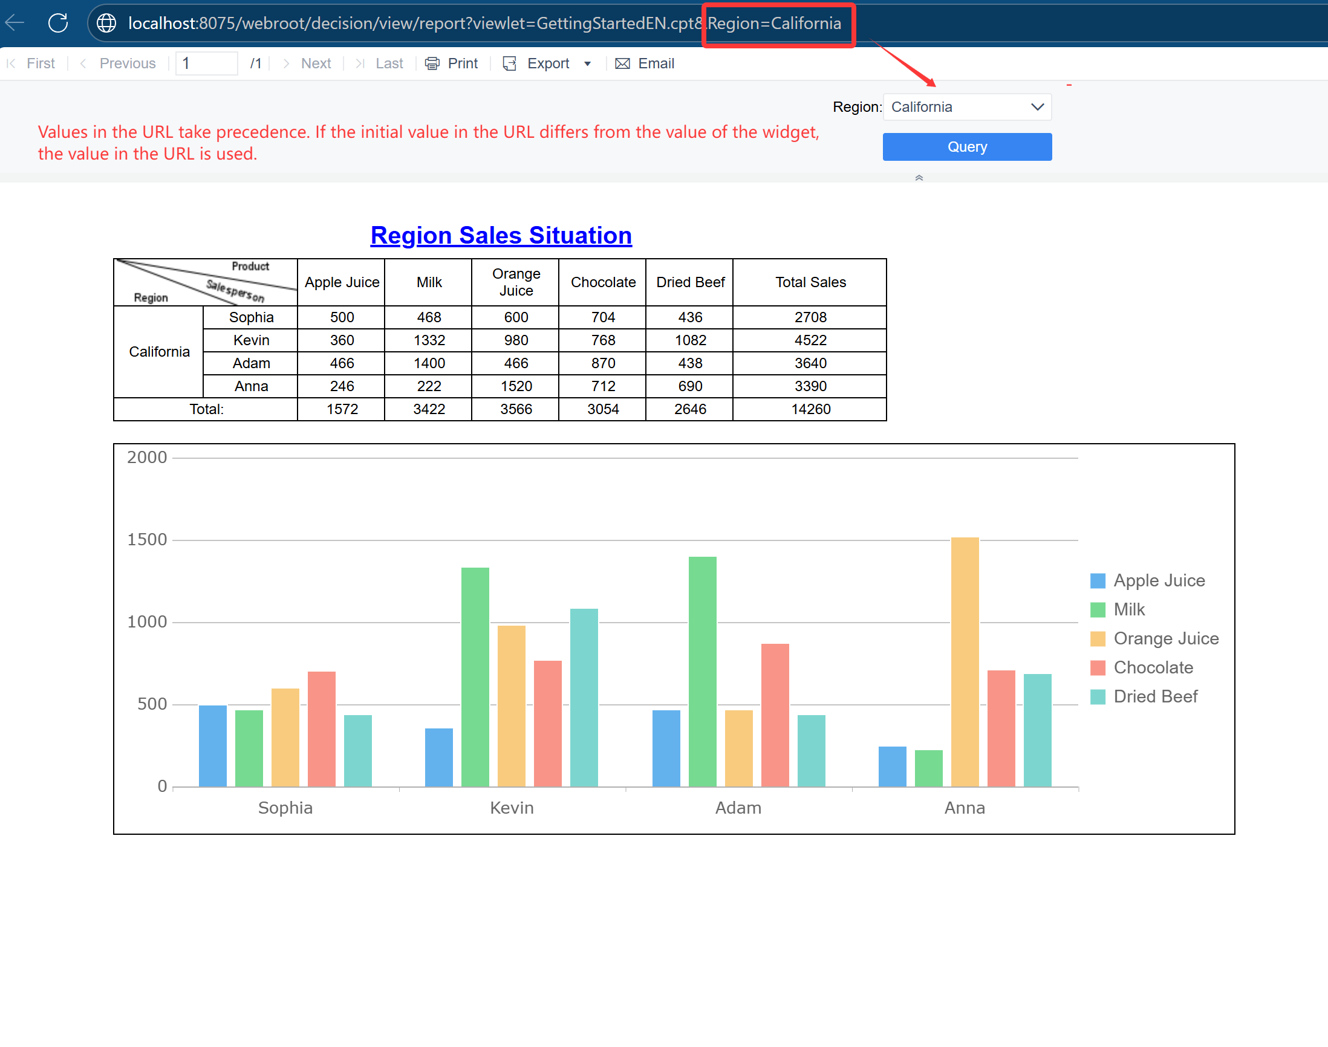Click the Dried Beef column header
Viewport: 1328px width, 1047px height.
coord(690,282)
